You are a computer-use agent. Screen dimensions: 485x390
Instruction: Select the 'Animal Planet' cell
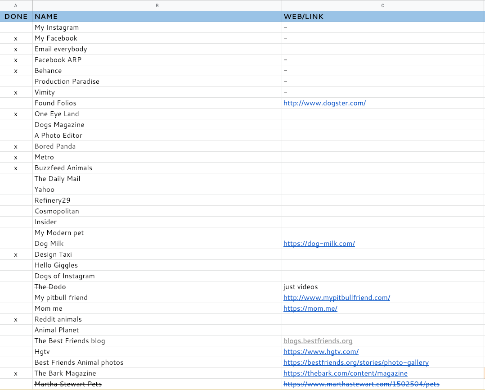157,330
